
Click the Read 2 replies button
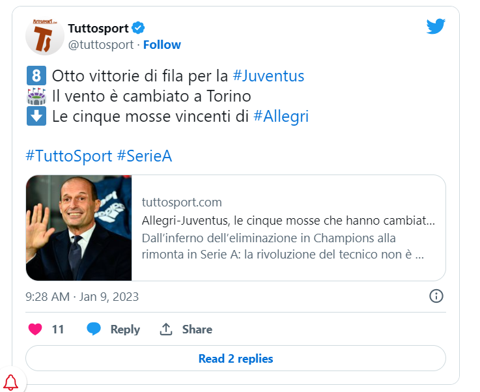[x=236, y=358]
